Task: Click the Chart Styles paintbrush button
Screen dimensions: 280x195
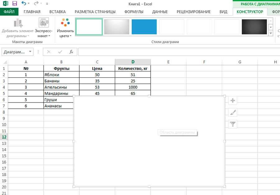Action: pyautogui.click(x=233, y=112)
